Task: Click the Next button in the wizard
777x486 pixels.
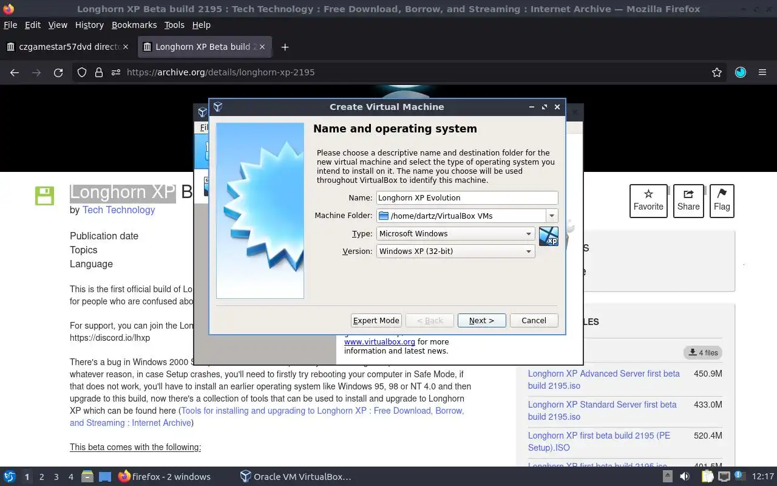Action: 481,320
